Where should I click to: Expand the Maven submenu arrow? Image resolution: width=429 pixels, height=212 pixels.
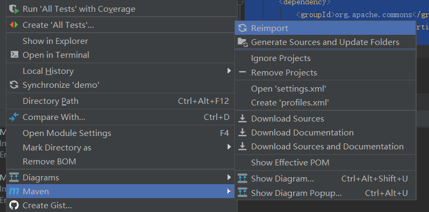point(229,191)
